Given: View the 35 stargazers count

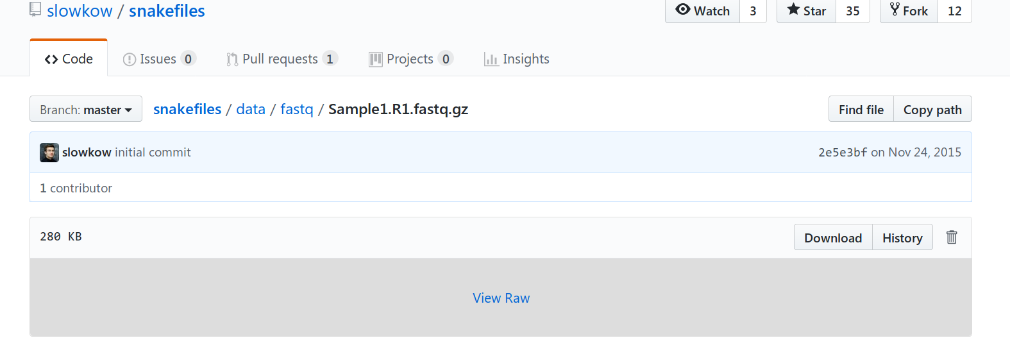Looking at the screenshot, I should click(x=853, y=11).
